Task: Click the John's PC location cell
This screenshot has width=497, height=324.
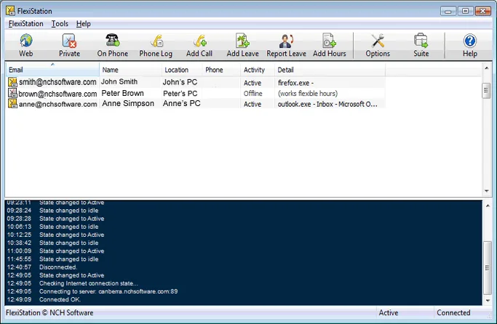Action: coord(180,82)
